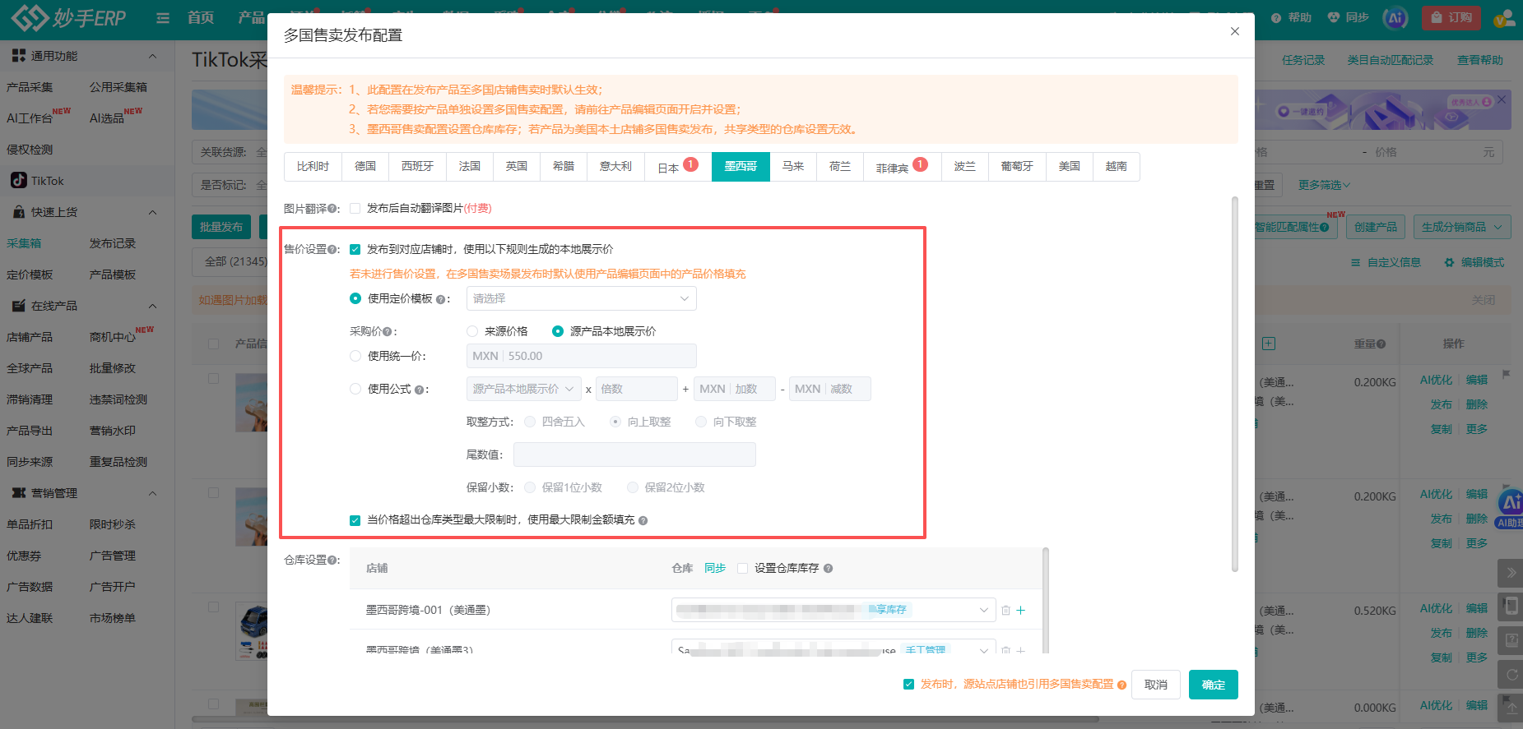This screenshot has height=729, width=1523.
Task: Click the dialog vertical scrollbar
Action: [x=1234, y=384]
